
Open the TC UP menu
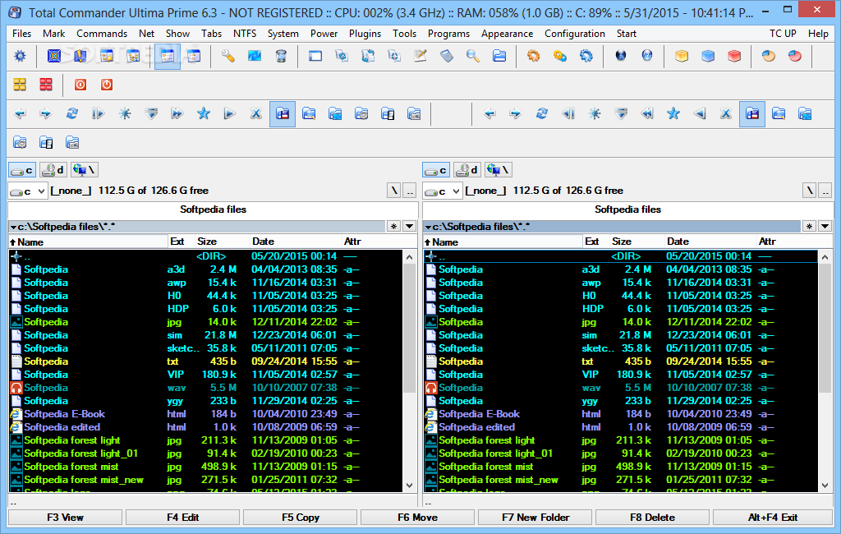click(783, 34)
